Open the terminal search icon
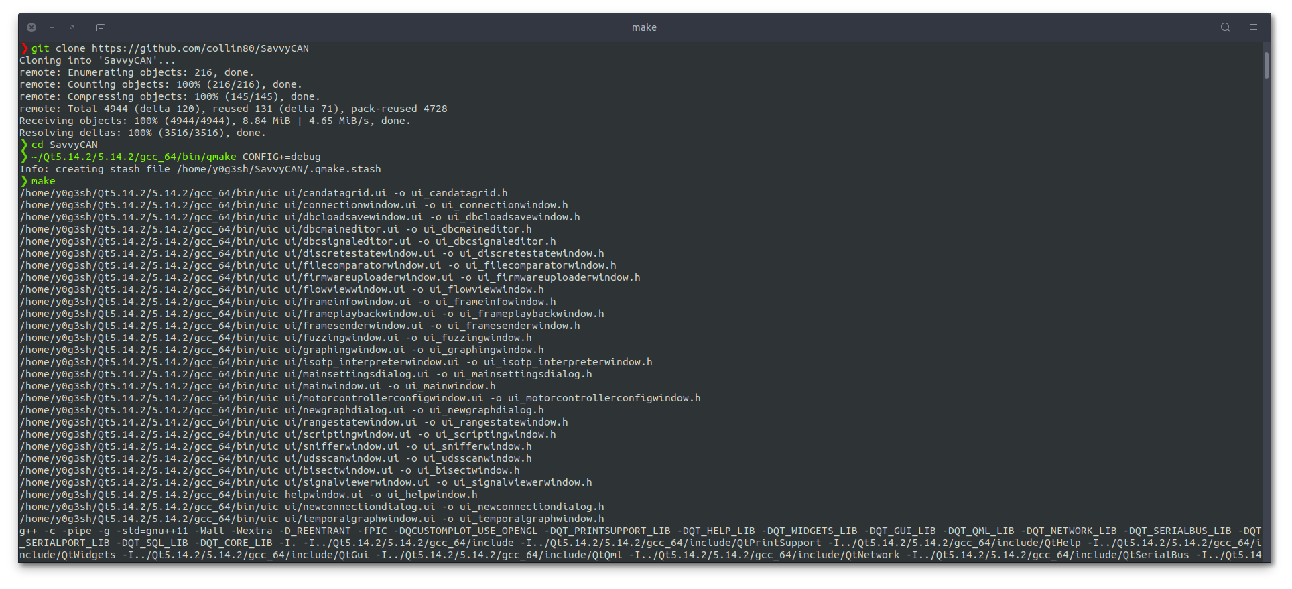The image size is (1292, 589). tap(1225, 27)
